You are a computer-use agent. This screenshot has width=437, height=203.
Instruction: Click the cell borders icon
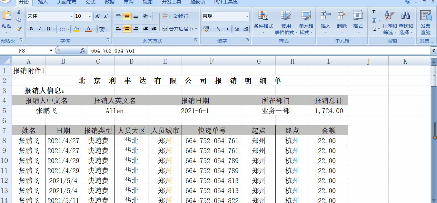pos(63,29)
